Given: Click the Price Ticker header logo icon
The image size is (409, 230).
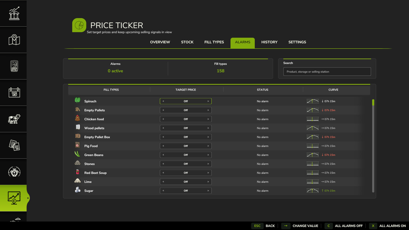Looking at the screenshot, I should pos(79,25).
